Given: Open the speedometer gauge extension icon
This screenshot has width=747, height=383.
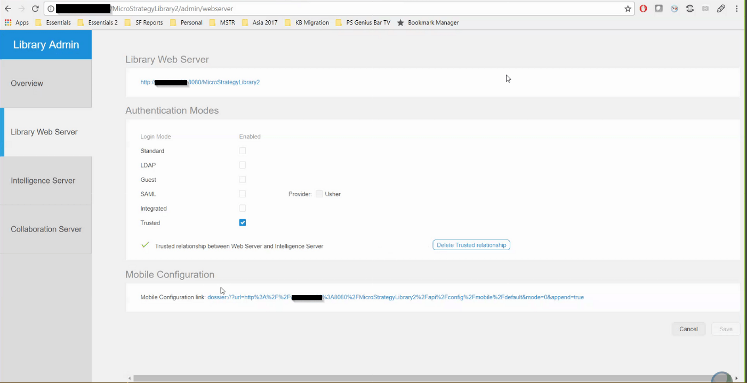Looking at the screenshot, I should click(x=674, y=9).
